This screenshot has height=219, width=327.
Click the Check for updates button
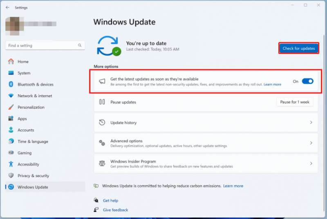pyautogui.click(x=299, y=48)
